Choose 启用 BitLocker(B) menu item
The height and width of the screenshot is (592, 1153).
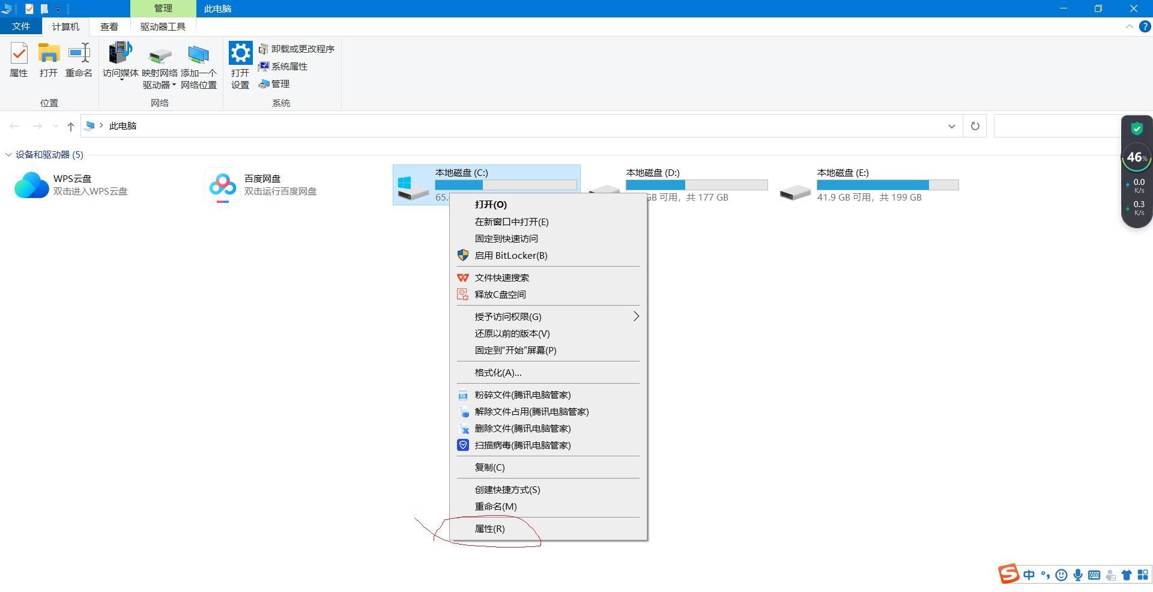tap(548, 255)
